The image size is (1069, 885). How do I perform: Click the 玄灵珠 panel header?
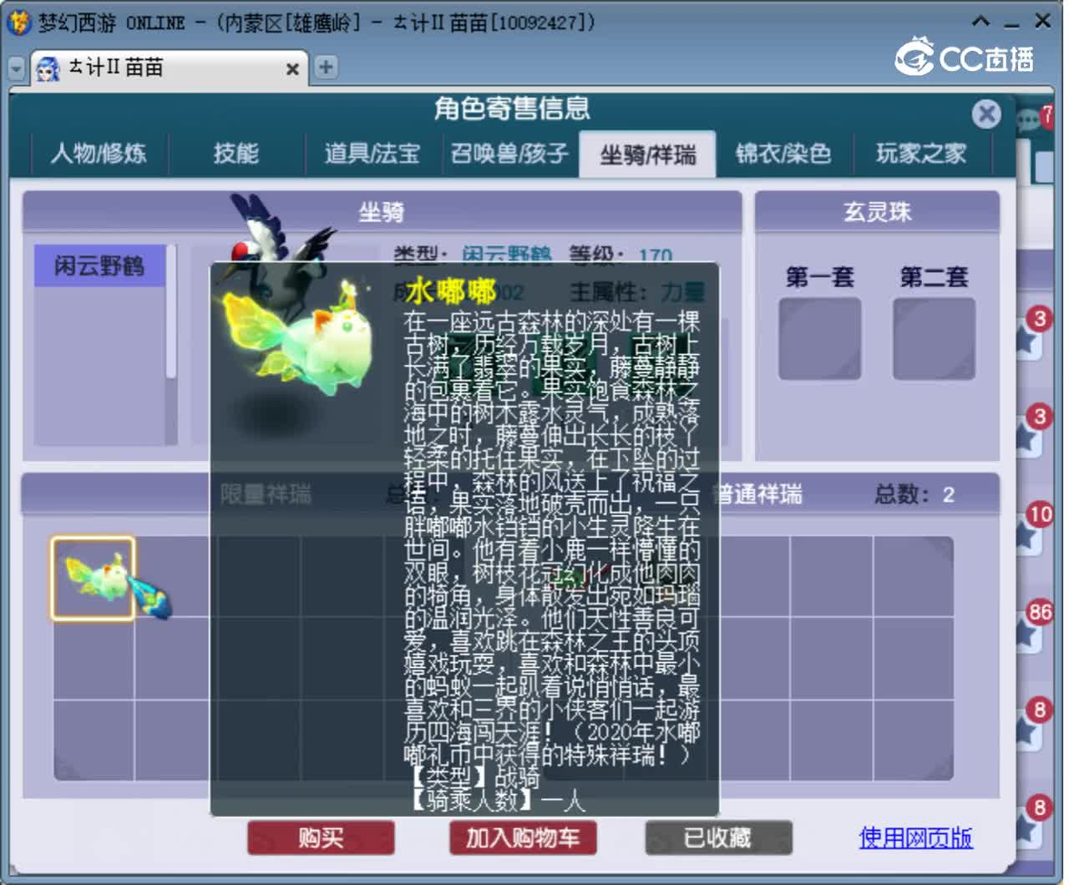877,212
